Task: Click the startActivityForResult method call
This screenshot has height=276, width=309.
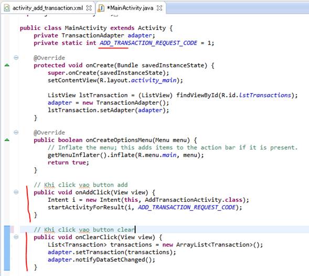Action: pos(86,207)
